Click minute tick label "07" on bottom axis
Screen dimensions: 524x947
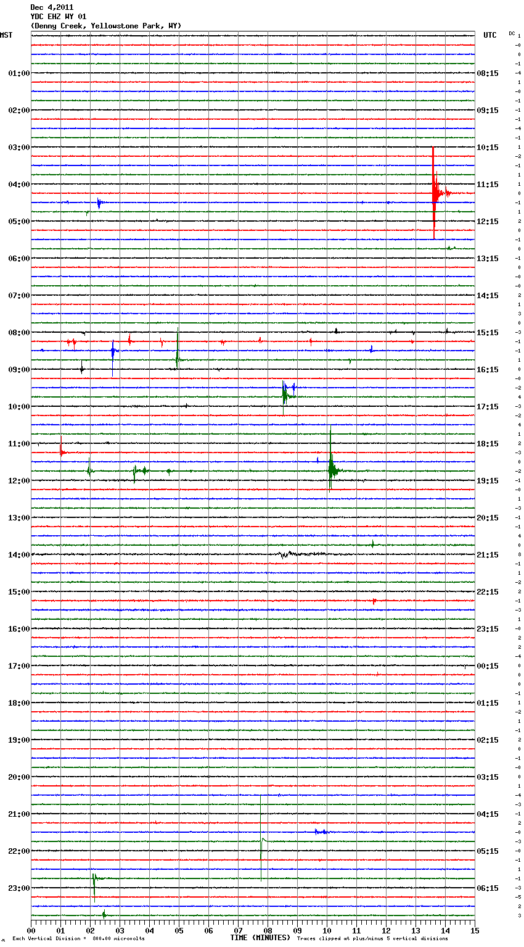click(x=238, y=930)
